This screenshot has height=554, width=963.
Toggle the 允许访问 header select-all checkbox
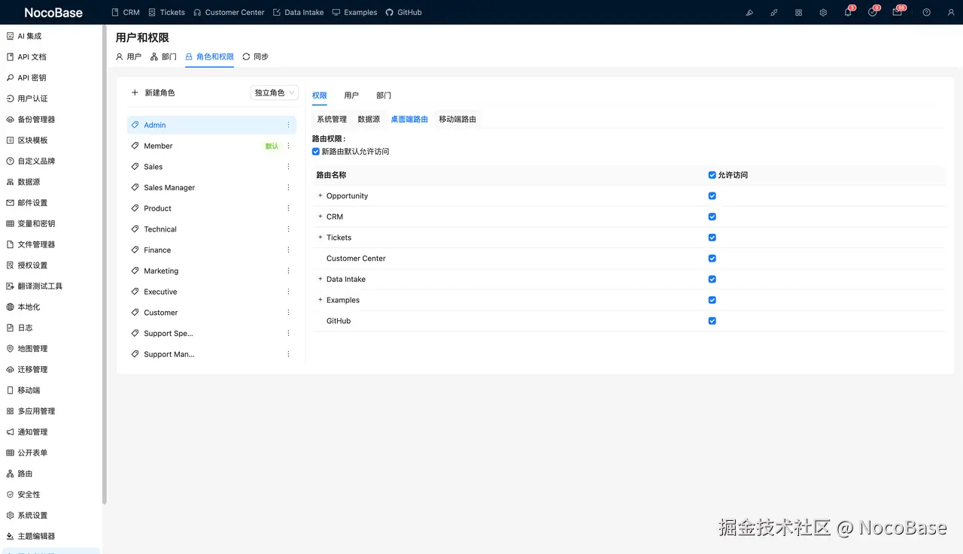(712, 175)
